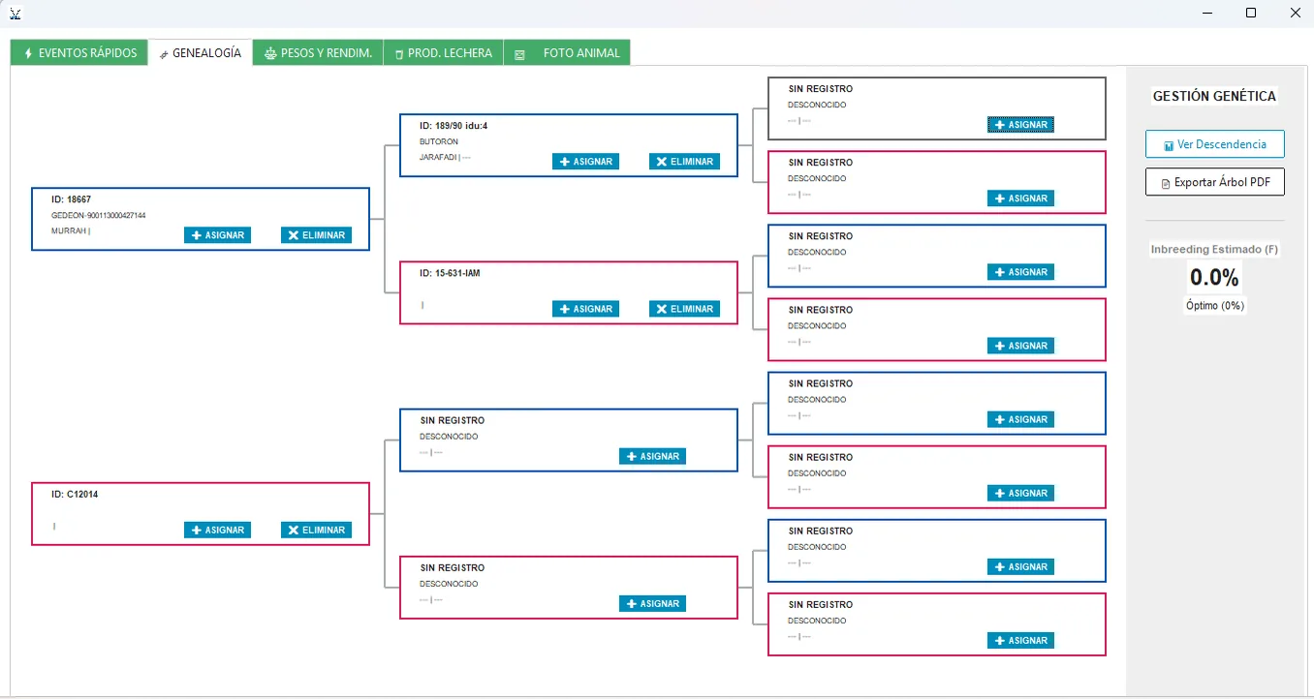The width and height of the screenshot is (1314, 699).
Task: Click Eliminar in the ID 15-631-IAM card
Action: point(684,309)
